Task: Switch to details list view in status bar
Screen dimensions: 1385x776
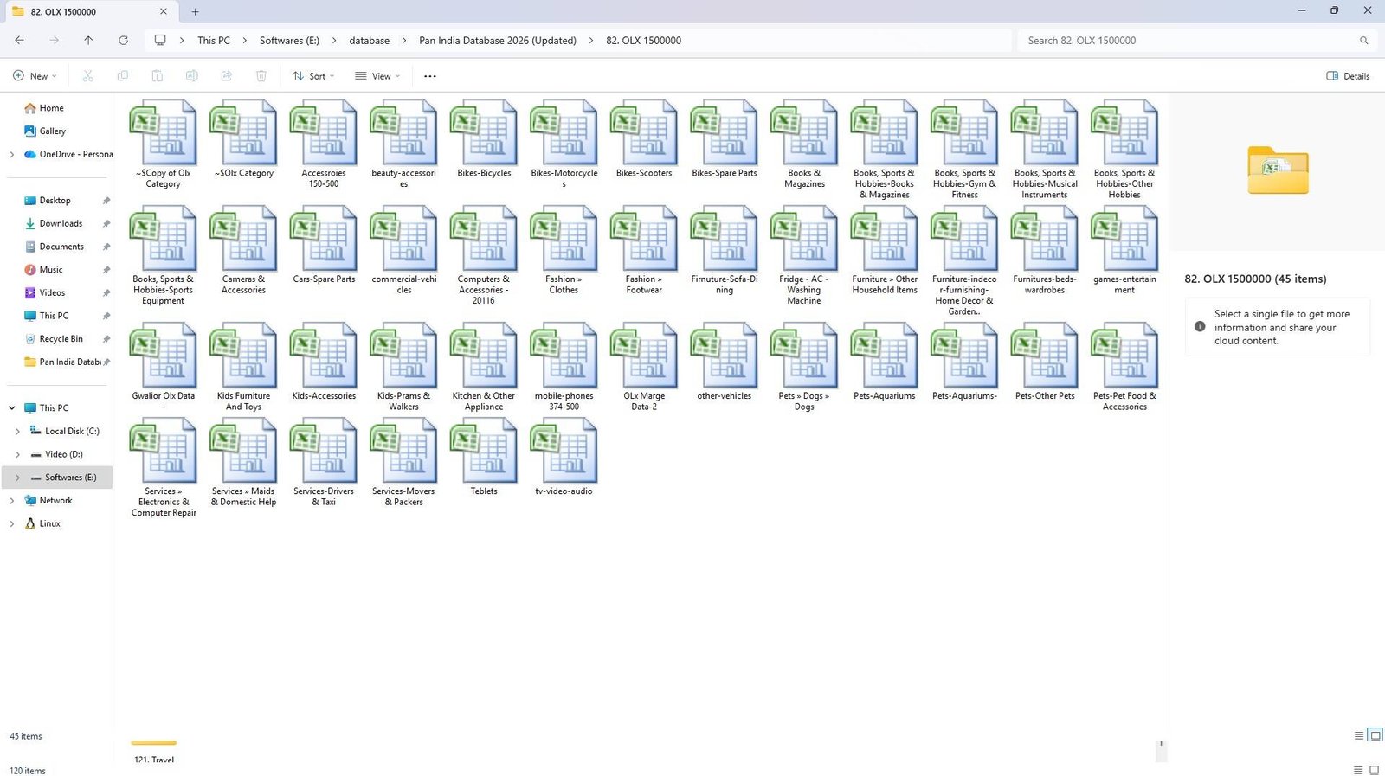Action: click(x=1358, y=735)
